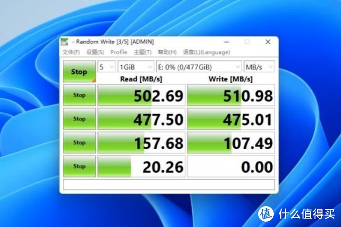Click the read value 502.69

coord(141,95)
